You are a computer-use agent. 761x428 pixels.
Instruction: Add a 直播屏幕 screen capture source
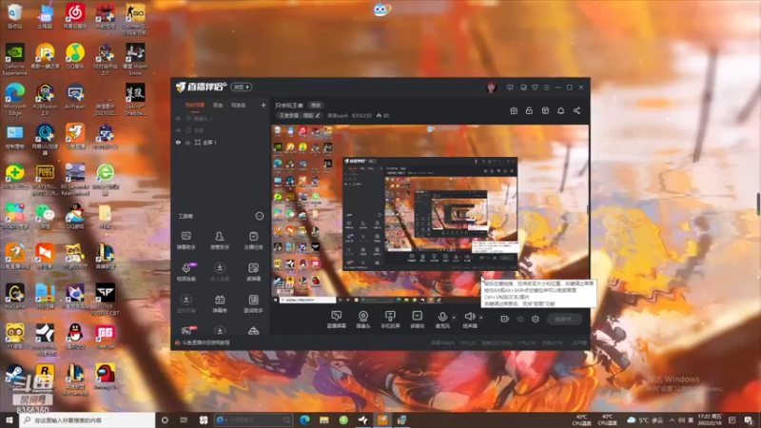point(336,320)
